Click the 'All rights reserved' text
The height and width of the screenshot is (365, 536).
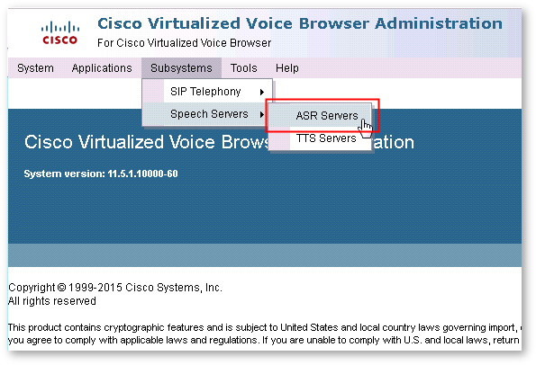52,301
